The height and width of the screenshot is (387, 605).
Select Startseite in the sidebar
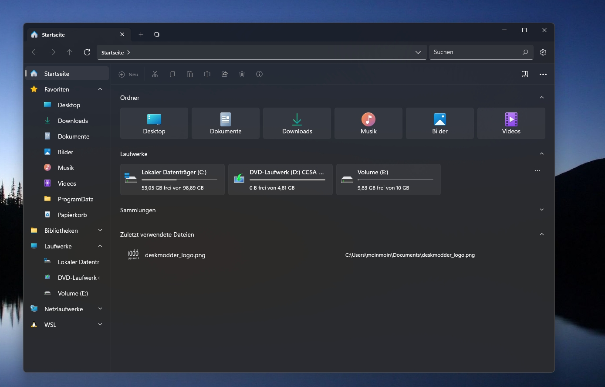point(67,74)
